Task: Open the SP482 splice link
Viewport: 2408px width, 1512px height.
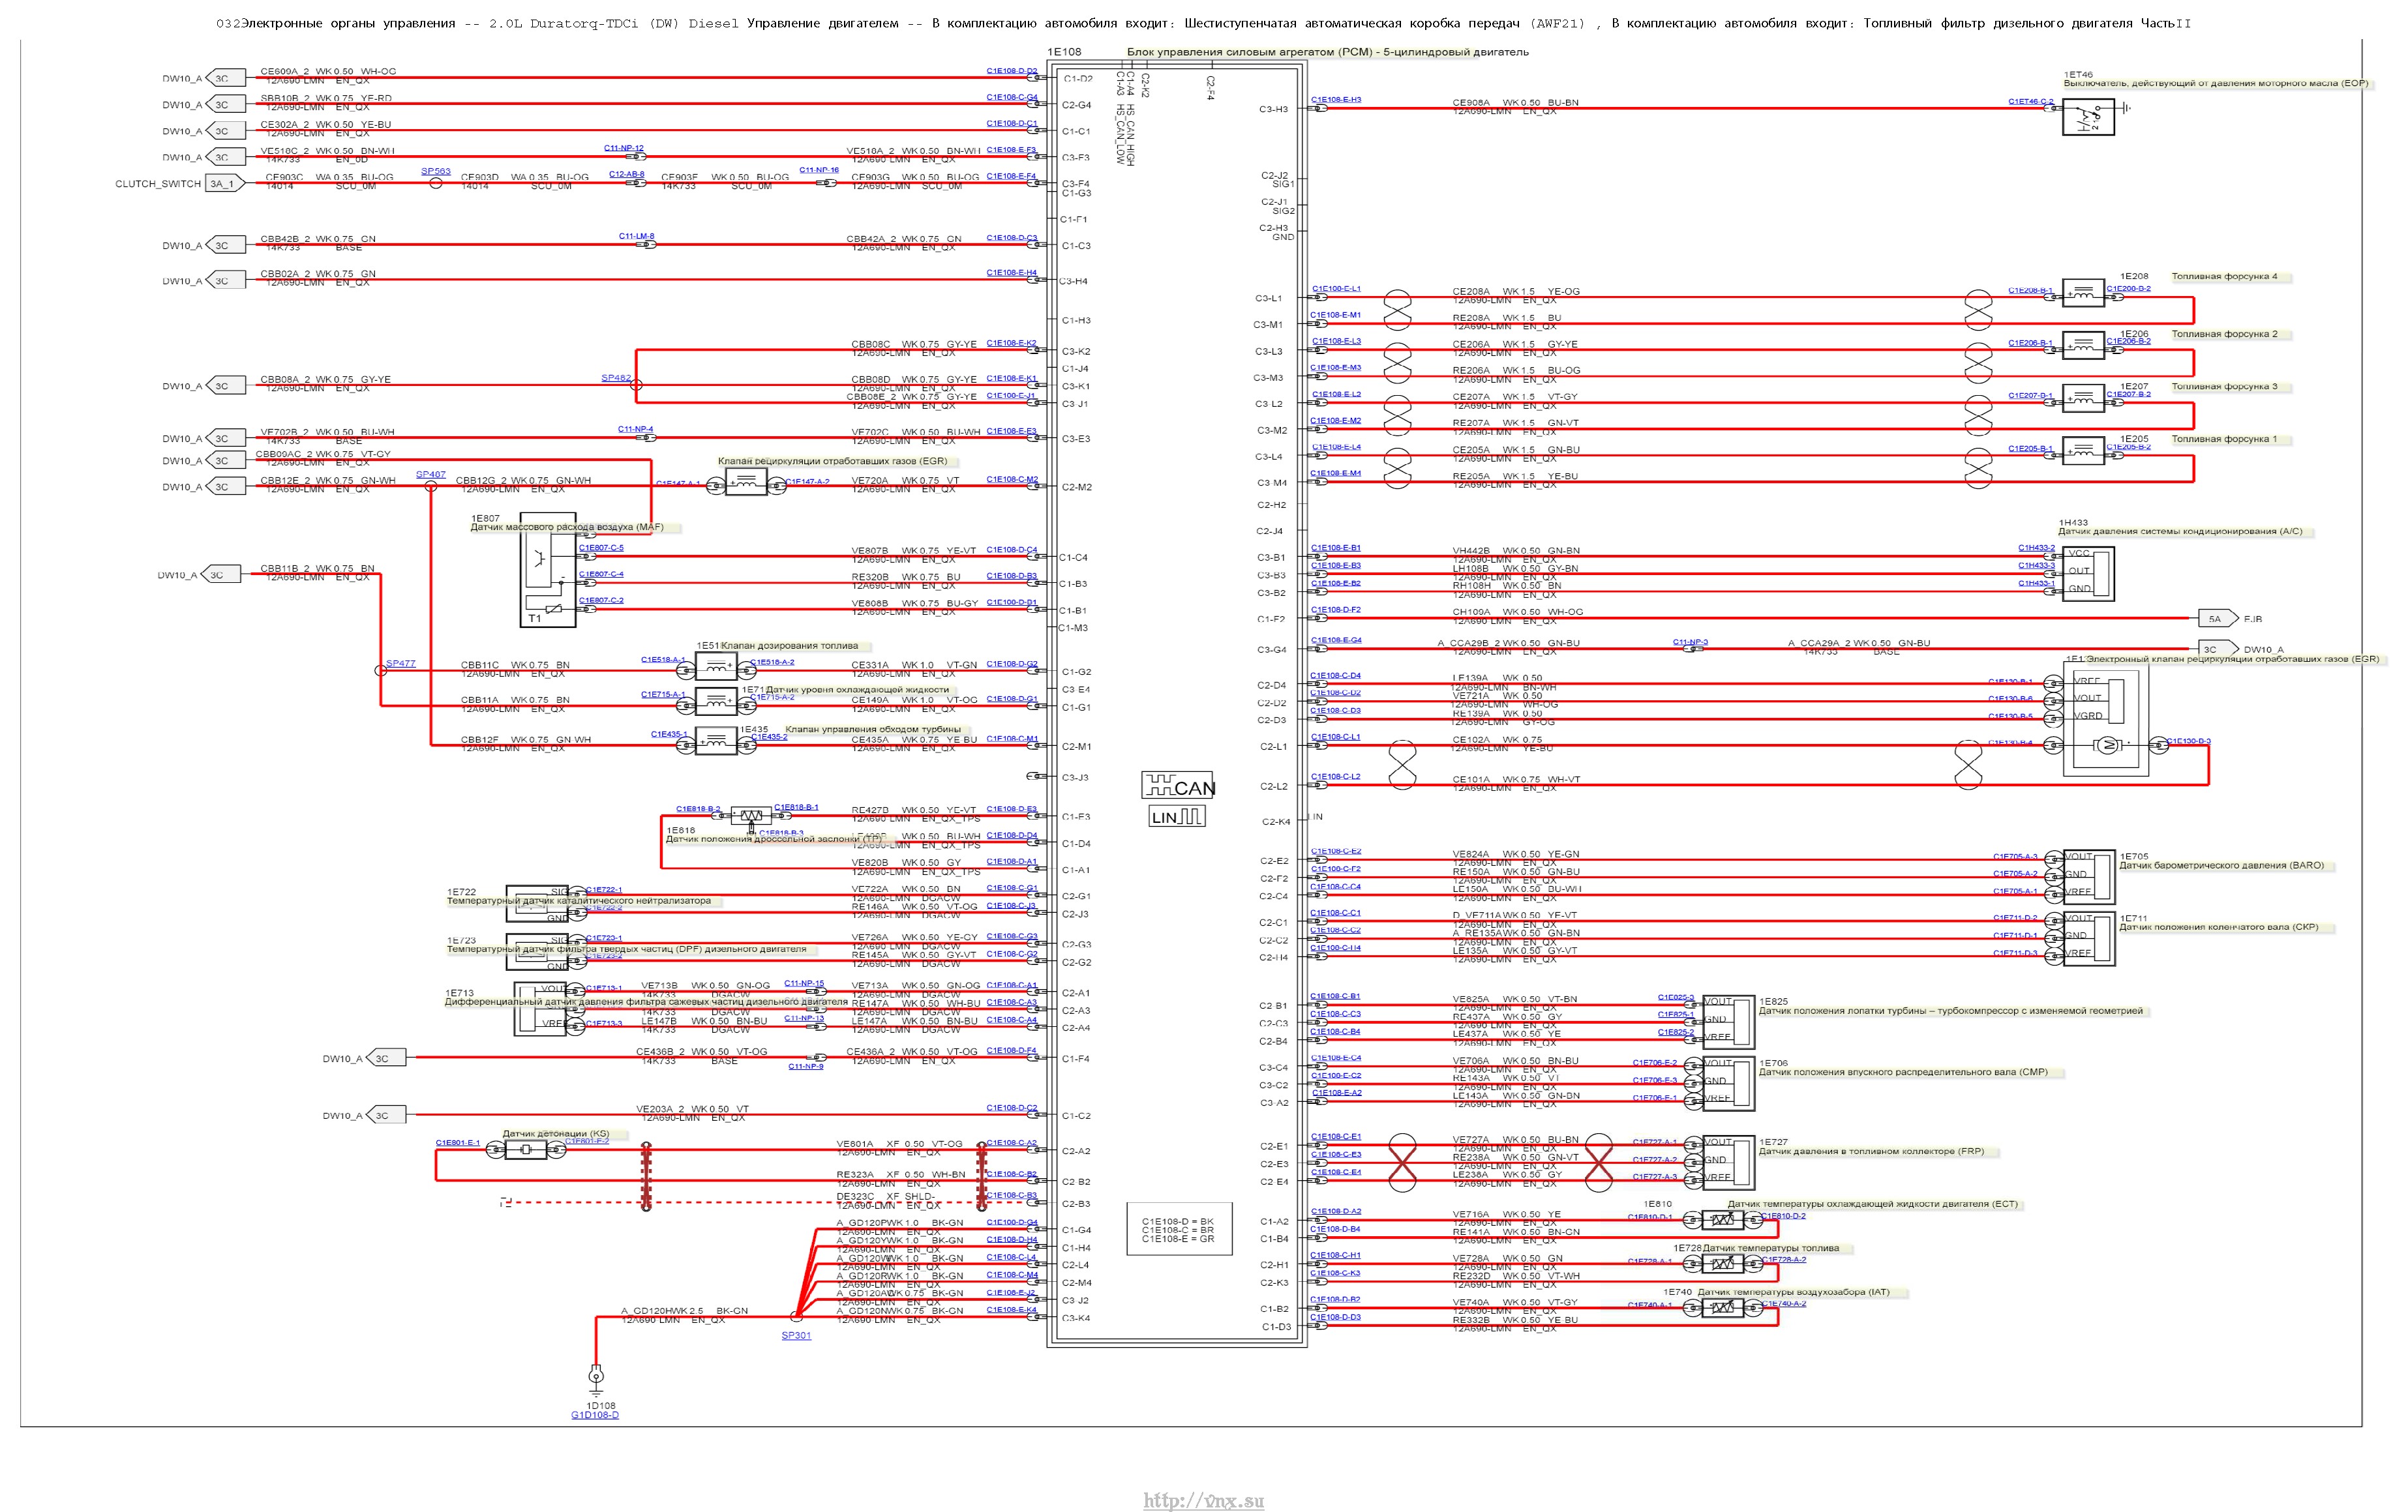Action: coord(616,378)
